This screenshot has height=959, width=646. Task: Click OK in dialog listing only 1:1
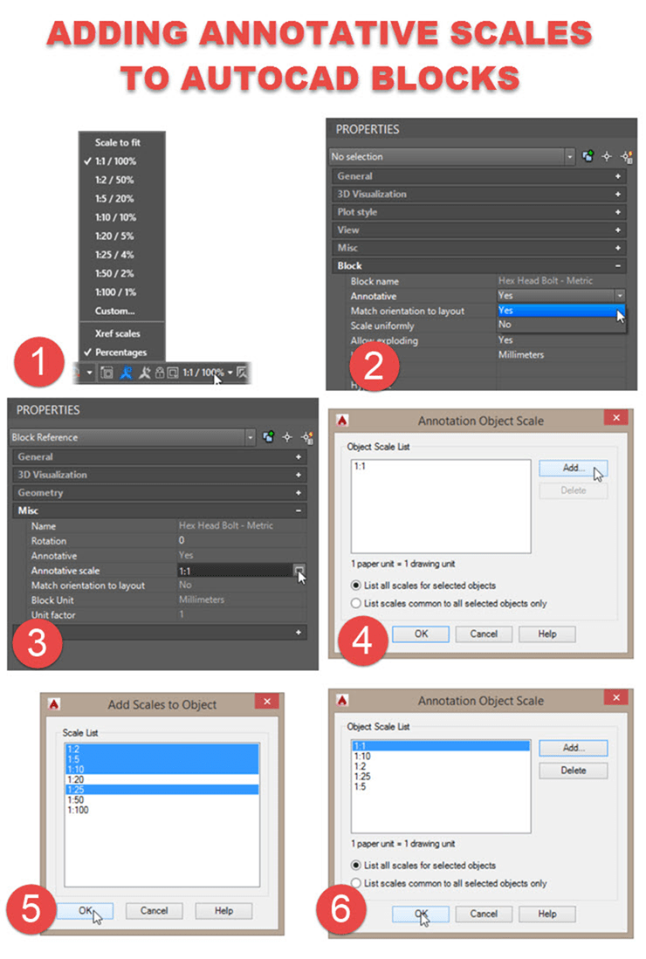click(x=421, y=634)
